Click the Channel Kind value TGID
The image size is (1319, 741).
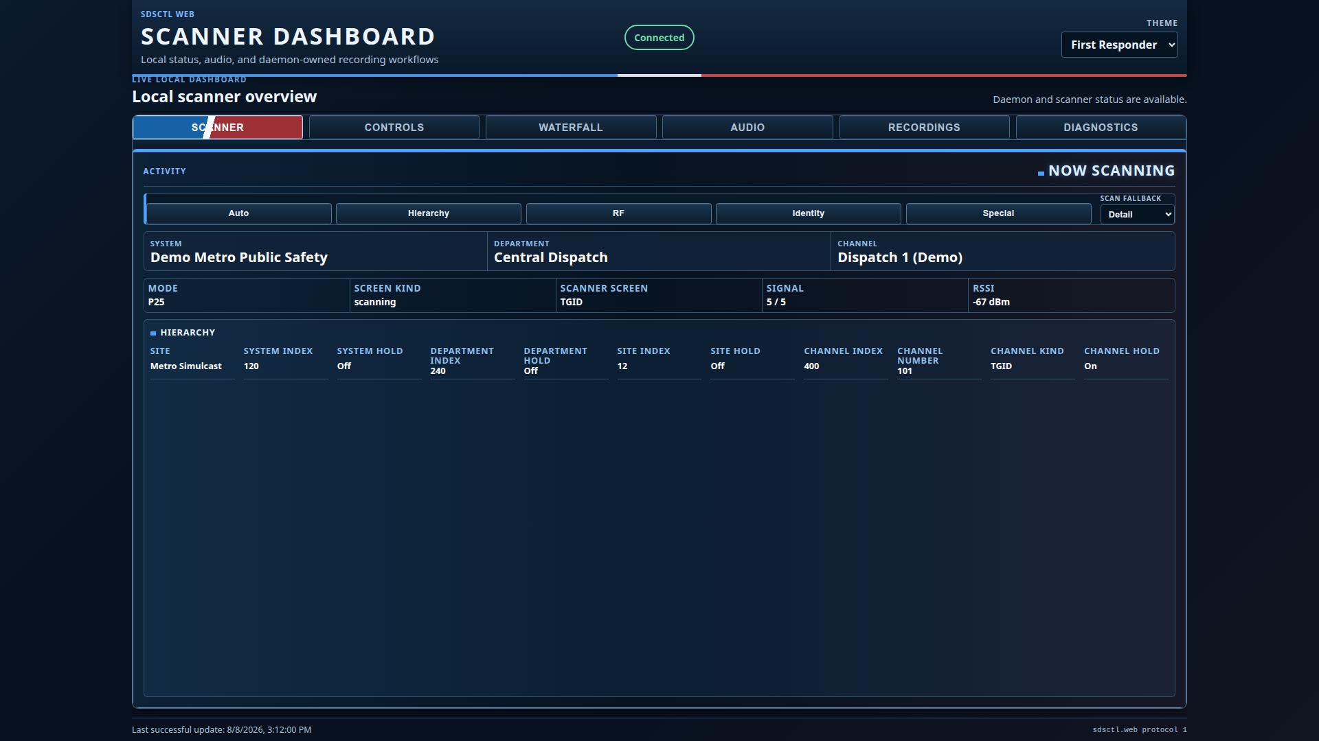click(x=1002, y=366)
